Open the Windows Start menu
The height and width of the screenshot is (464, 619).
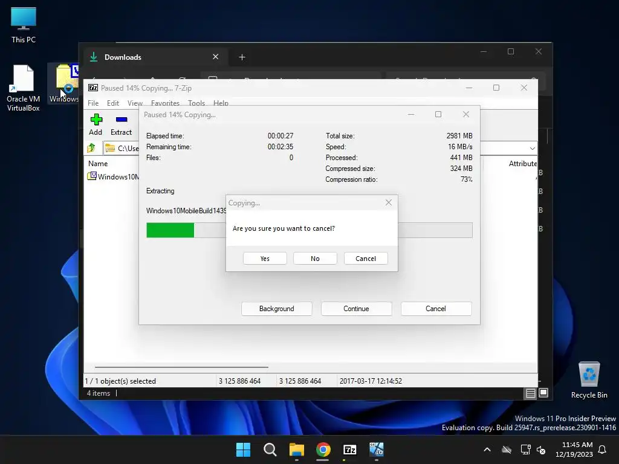pyautogui.click(x=243, y=449)
